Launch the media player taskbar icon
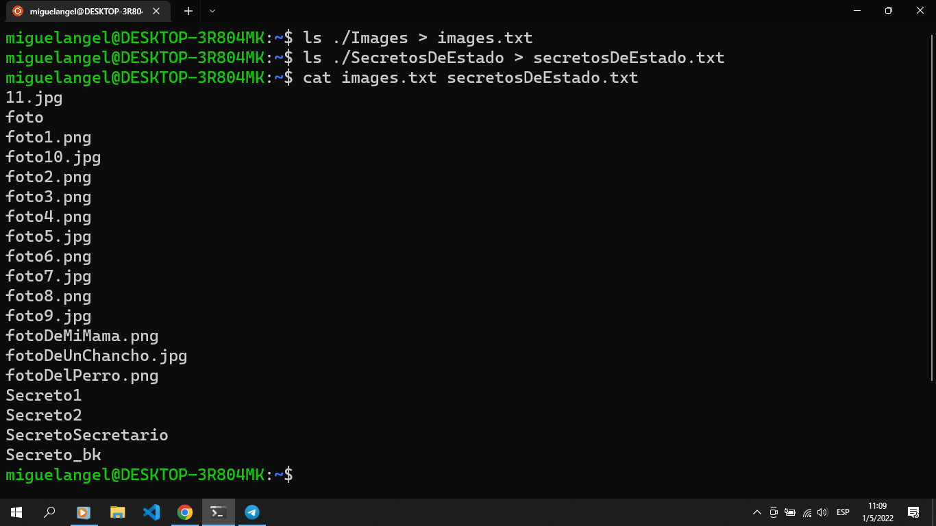The image size is (936, 526). (x=83, y=512)
